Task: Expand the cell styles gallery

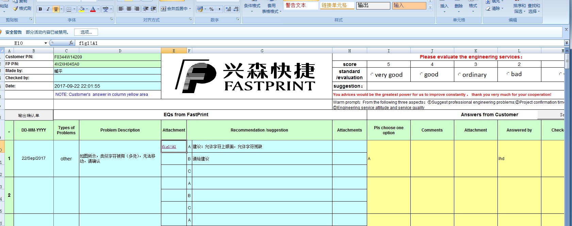Action: coord(430,7)
